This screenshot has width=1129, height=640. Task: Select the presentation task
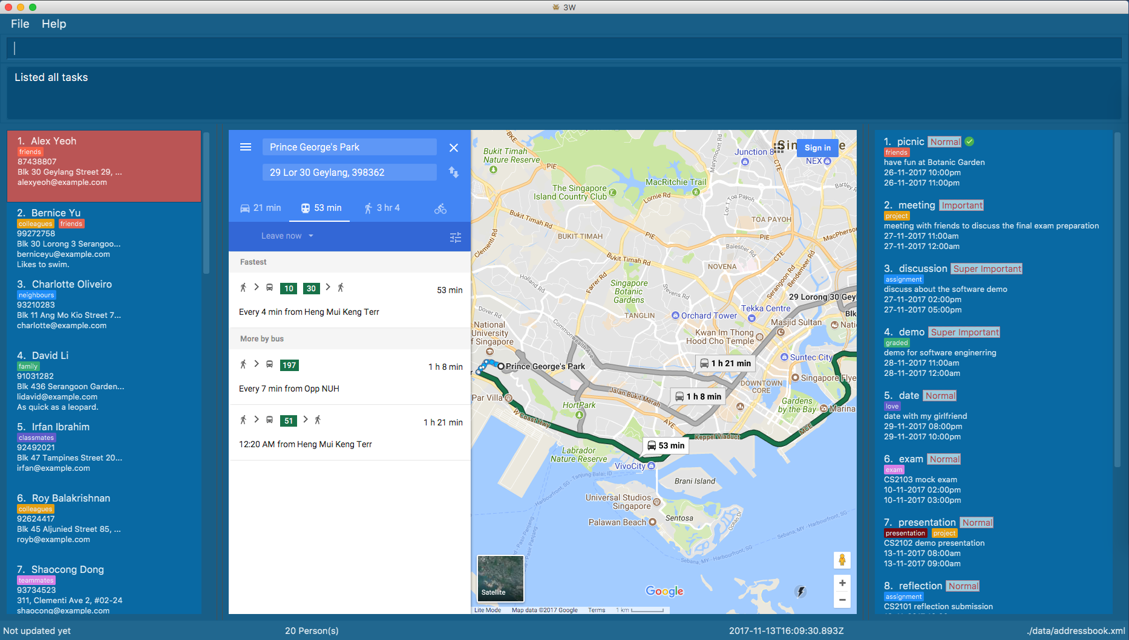point(992,542)
